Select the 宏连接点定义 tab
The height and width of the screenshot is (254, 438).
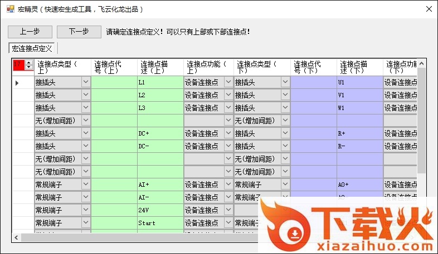pyautogui.click(x=32, y=48)
